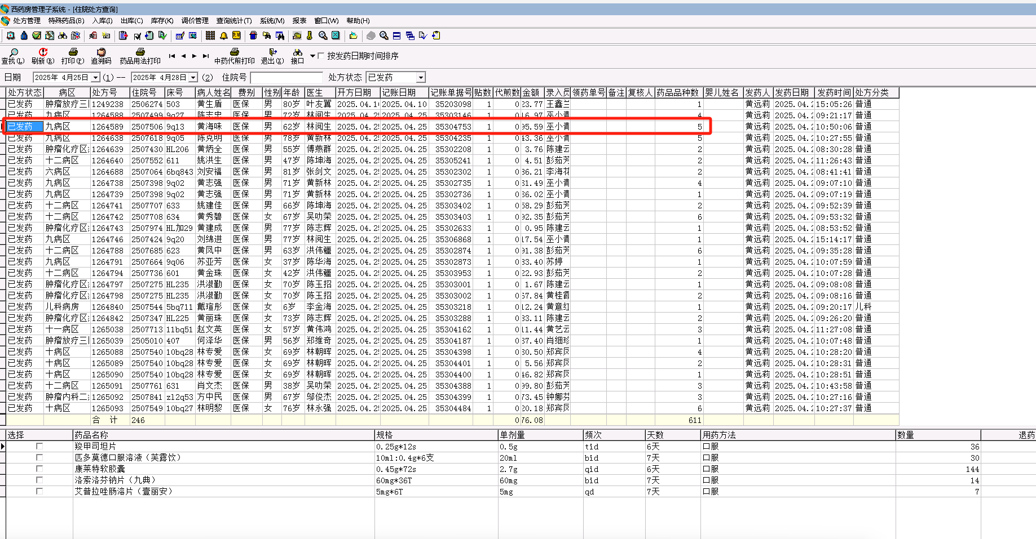Click 中药代煎打印 printer icon
Screen dimensions: 1036x539
[x=234, y=52]
